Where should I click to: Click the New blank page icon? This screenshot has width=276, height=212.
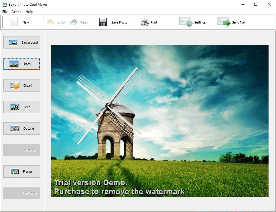(14, 22)
